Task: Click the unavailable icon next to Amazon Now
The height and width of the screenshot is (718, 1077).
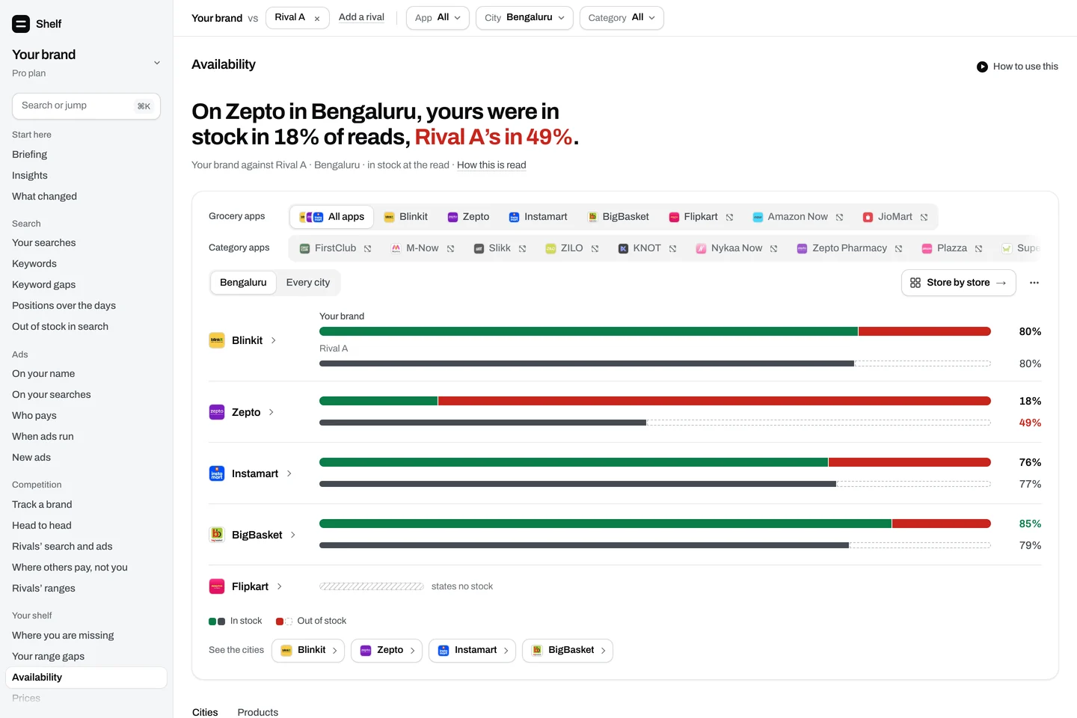Action: tap(839, 218)
